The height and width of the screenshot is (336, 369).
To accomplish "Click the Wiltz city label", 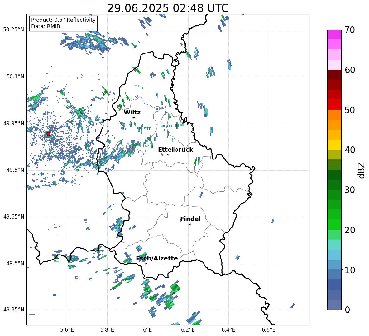I will (x=132, y=113).
